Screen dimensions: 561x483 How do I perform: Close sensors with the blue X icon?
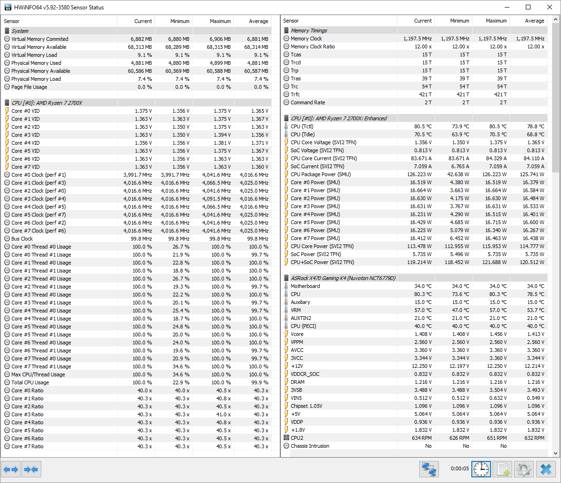coord(546,469)
